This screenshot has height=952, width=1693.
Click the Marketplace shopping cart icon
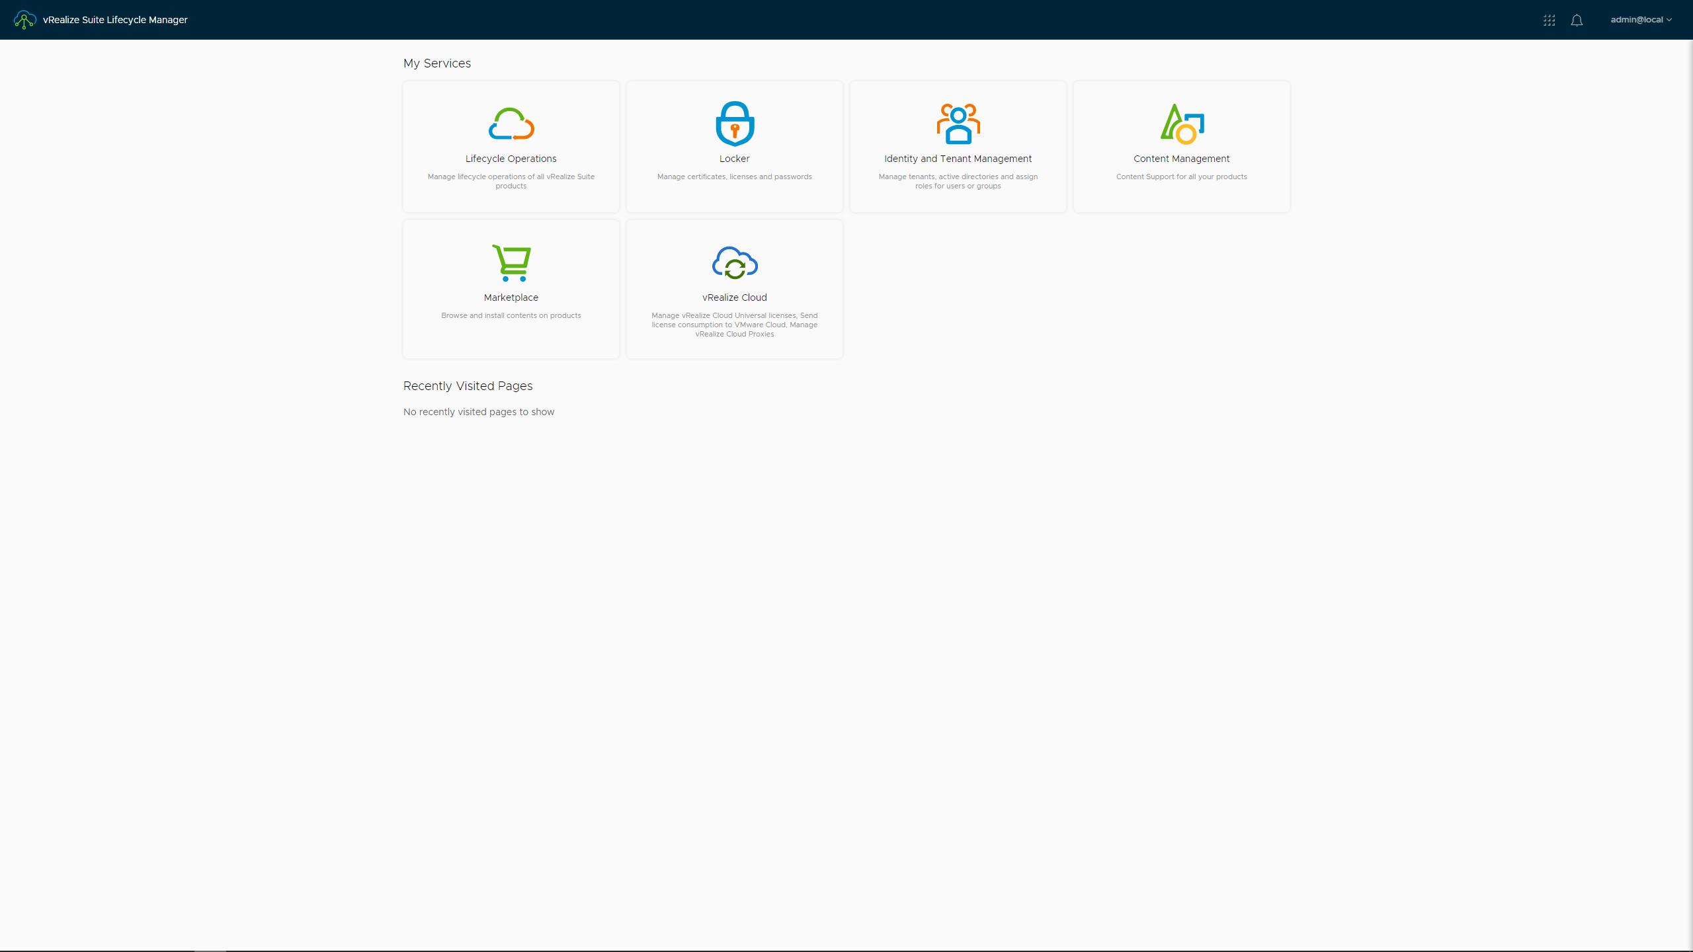pos(511,263)
